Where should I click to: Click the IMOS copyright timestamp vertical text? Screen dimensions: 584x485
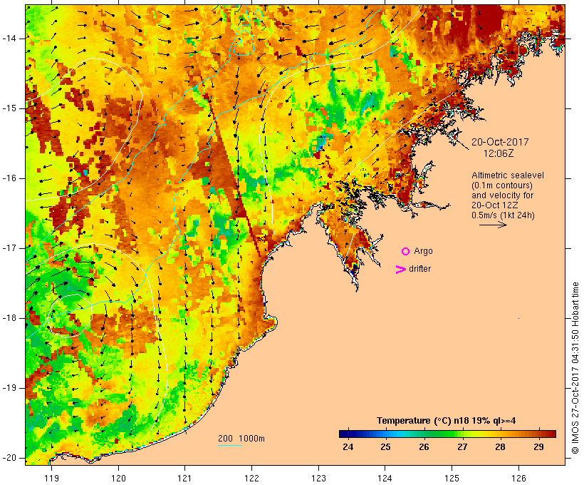575,368
